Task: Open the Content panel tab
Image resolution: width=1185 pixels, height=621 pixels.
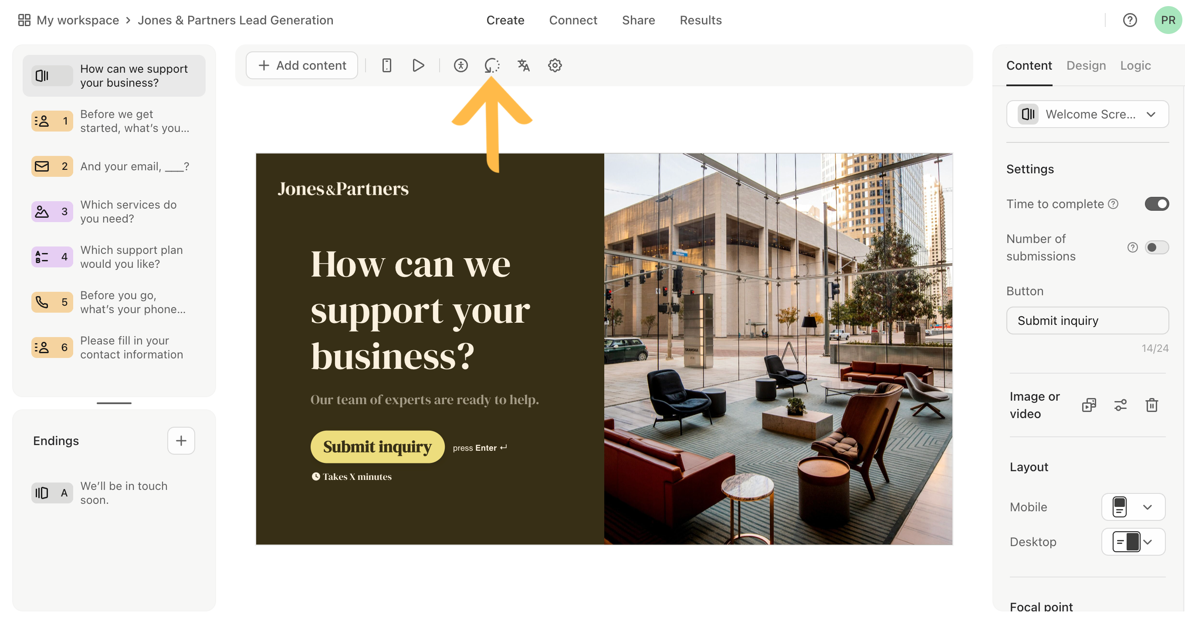Action: (x=1029, y=65)
